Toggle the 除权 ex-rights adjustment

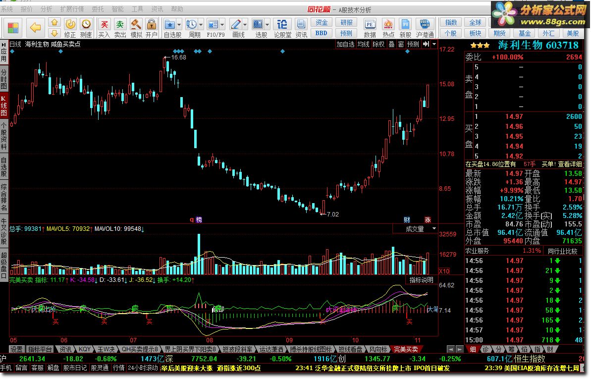tap(378, 44)
